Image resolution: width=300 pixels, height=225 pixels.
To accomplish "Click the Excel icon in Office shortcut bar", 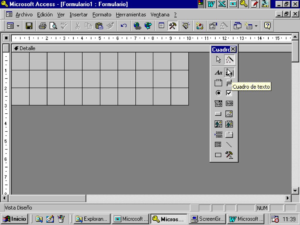I will point(222,4).
